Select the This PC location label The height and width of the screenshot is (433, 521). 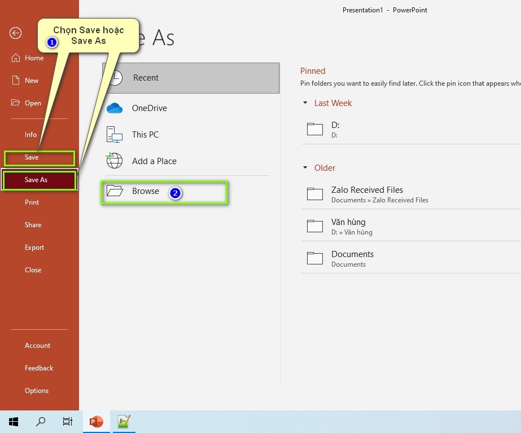coord(145,135)
